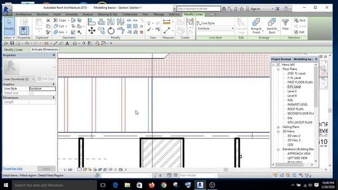338x190 pixels.
Task: Click the keyword search box
Action: tap(199, 8)
